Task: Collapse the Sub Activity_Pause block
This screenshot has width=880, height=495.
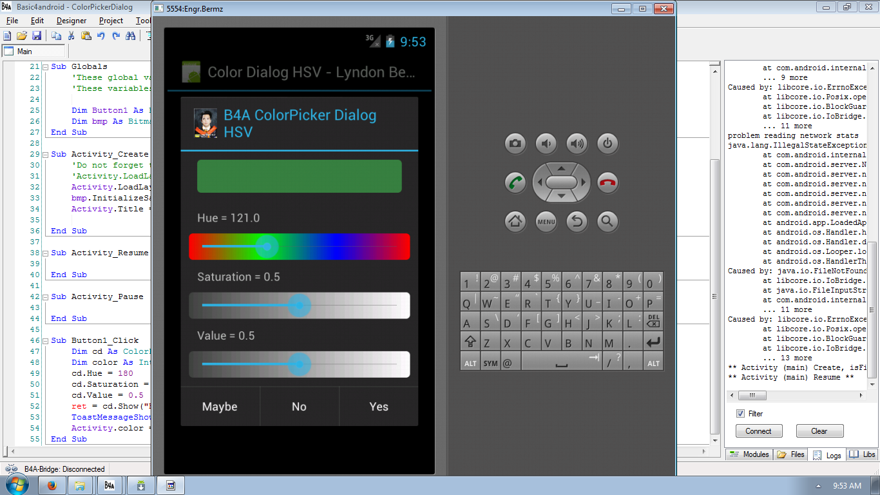Action: (x=45, y=296)
